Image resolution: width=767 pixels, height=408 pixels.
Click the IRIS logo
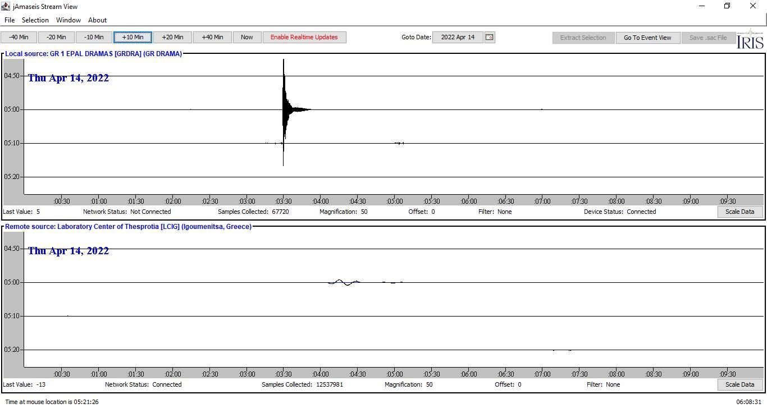(x=750, y=40)
